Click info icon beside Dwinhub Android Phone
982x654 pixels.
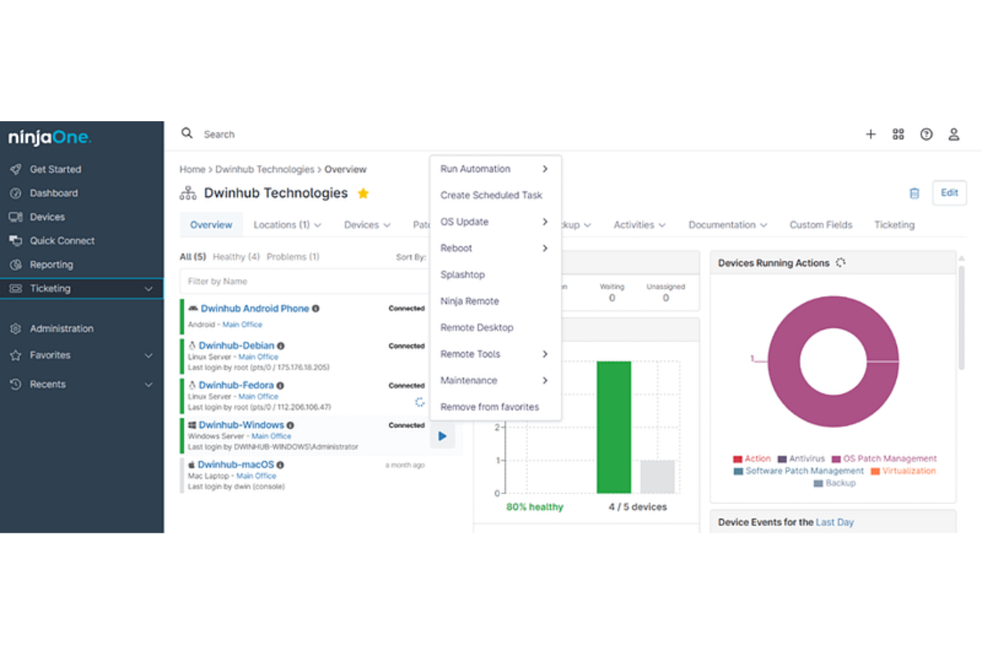point(316,309)
